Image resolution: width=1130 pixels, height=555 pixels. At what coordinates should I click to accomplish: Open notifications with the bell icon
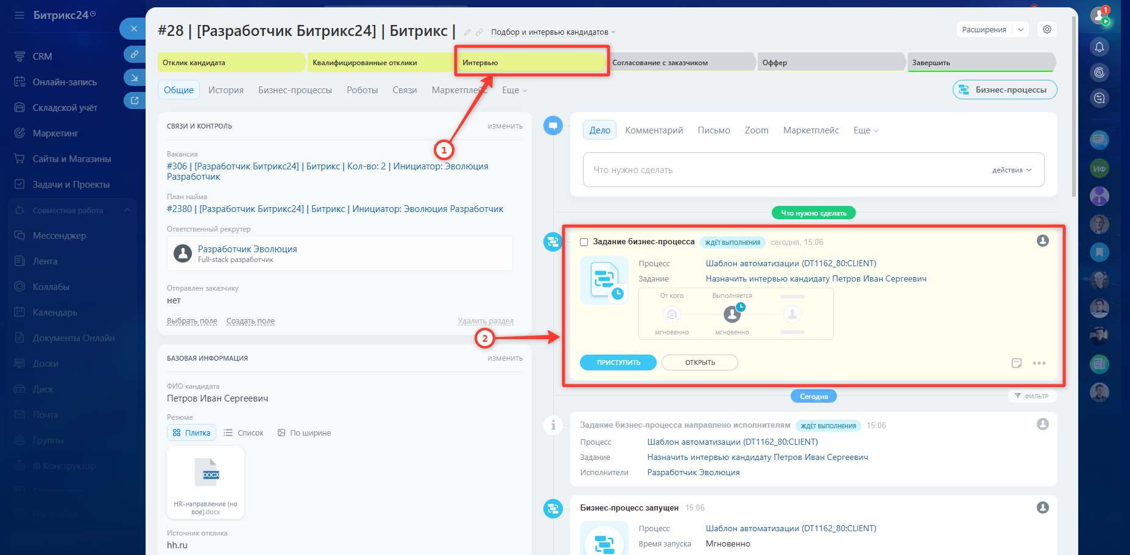1100,47
